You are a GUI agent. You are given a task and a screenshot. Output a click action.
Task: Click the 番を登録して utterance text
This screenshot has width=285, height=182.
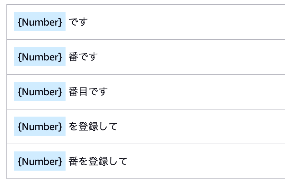98,161
